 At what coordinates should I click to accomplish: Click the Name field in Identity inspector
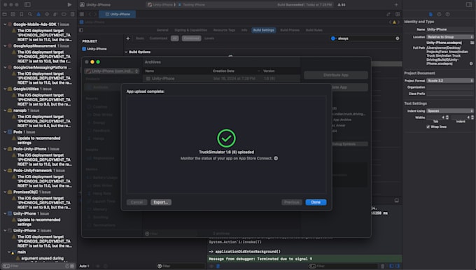coord(450,29)
